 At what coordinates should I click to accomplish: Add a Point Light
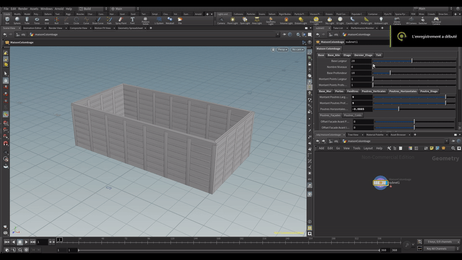click(x=233, y=20)
